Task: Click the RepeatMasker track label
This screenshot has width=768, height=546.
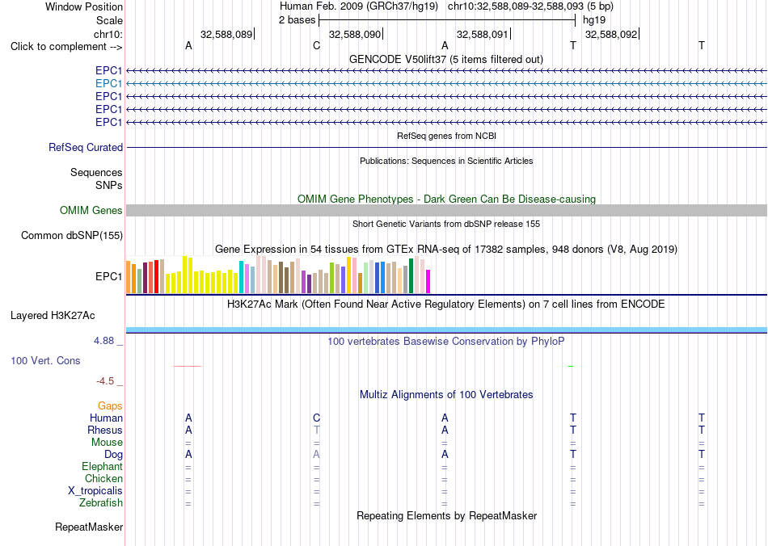Action: coord(89,527)
